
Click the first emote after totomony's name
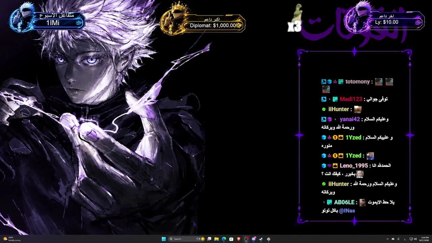[x=379, y=82]
